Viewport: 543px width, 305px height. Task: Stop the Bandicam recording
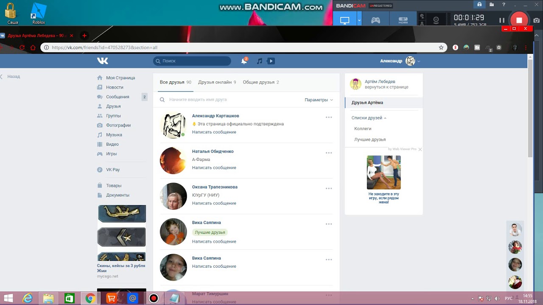point(519,20)
